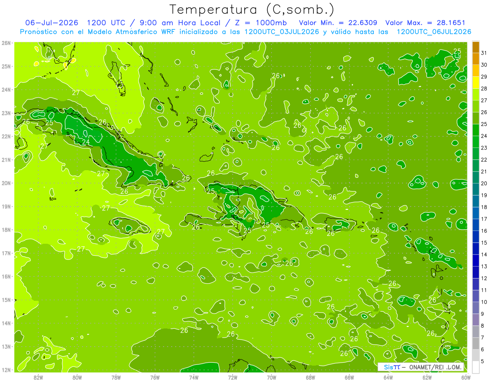495x383 pixels.
Task: Click the 66W longitude axis label
Action: tap(349, 377)
